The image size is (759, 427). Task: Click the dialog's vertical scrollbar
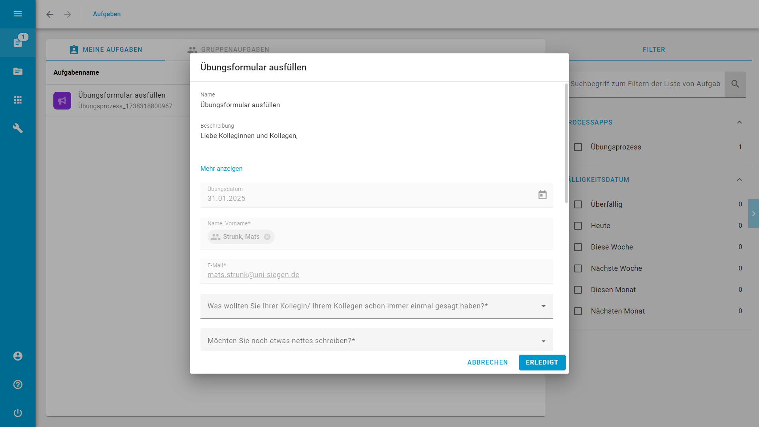pyautogui.click(x=566, y=143)
